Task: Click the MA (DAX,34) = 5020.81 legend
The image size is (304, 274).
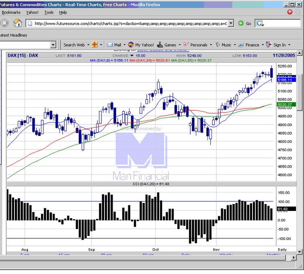Action: click(150, 60)
